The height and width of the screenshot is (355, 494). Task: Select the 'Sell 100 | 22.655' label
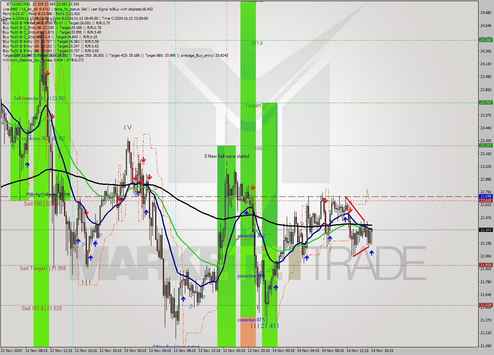[42, 204]
